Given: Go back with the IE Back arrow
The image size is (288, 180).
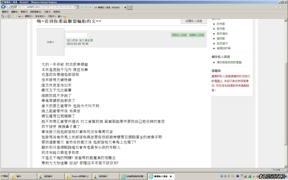Looking at the screenshot, I should tap(3, 7).
